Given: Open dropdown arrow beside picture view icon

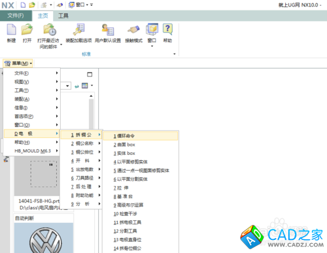Looking at the screenshot, I should coord(92,86).
